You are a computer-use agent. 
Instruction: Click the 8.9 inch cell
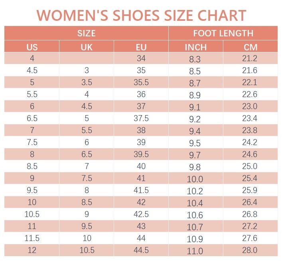click(195, 95)
